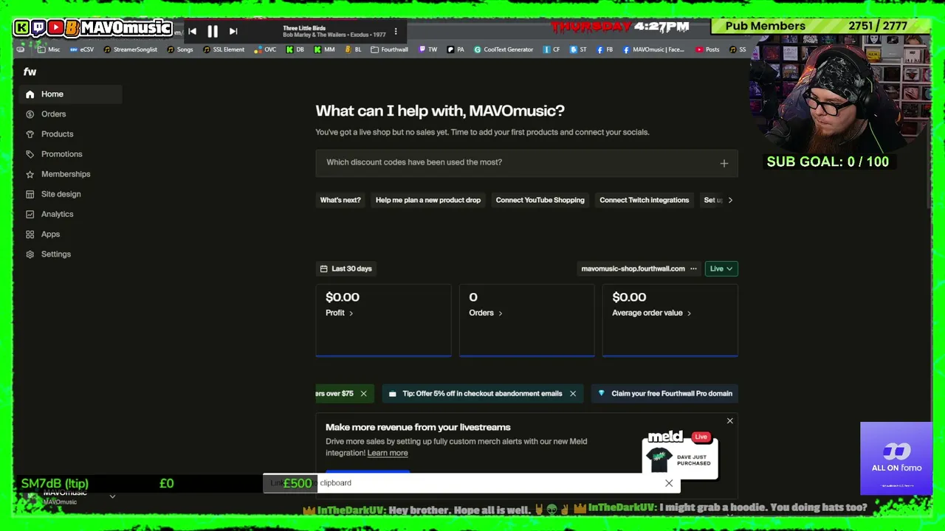Screen dimensions: 945x531
Task: Open the PA bookmark
Action: click(x=456, y=49)
